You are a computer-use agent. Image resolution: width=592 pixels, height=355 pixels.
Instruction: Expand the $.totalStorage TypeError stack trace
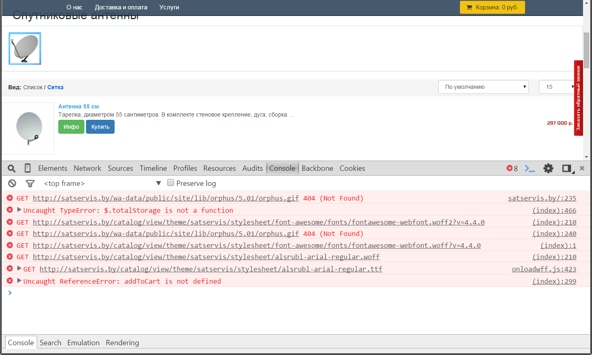tap(19, 210)
